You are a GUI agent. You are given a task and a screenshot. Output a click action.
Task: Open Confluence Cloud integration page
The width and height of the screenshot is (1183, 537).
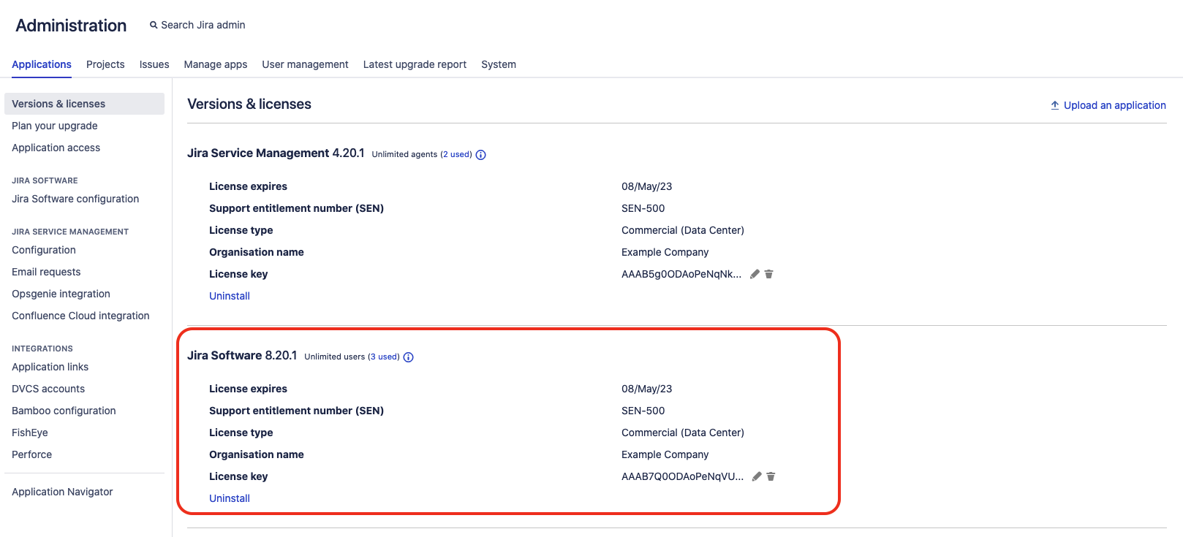[x=80, y=316]
